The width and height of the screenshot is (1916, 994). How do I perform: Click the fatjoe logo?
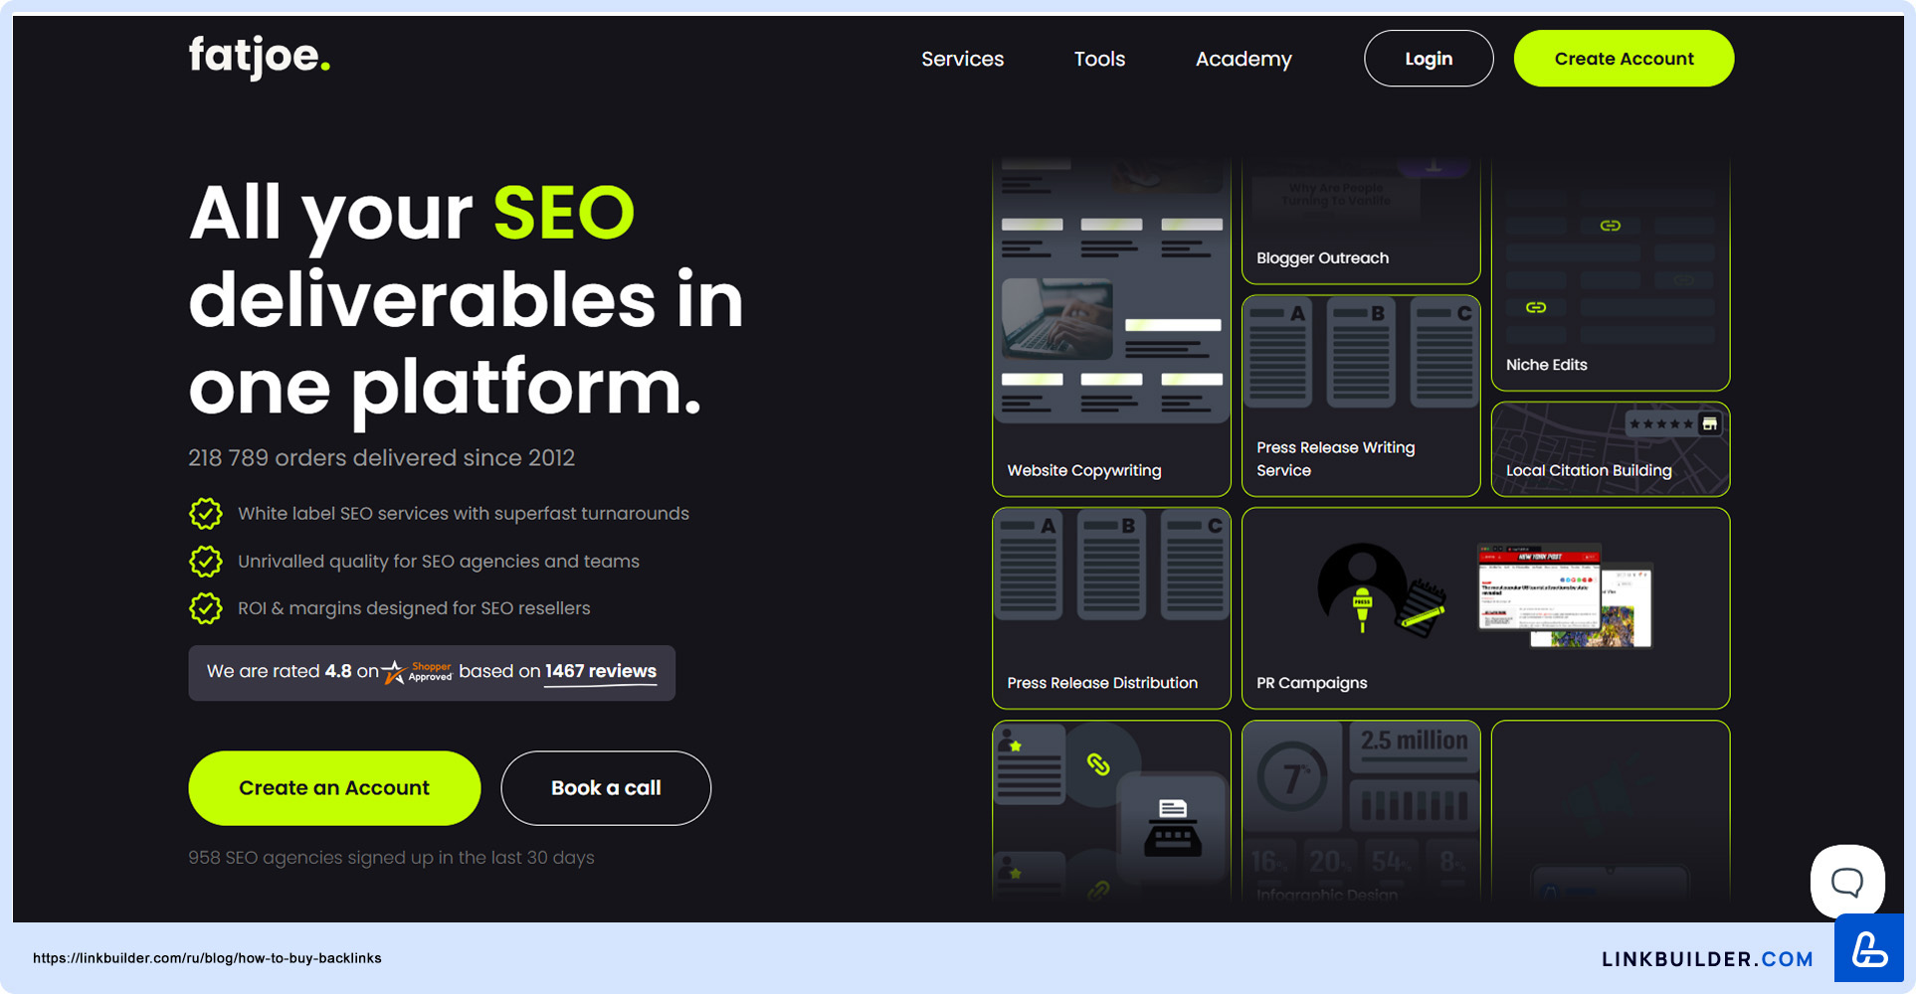tap(259, 57)
